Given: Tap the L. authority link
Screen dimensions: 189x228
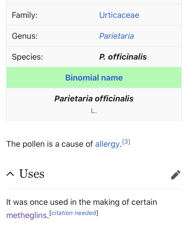Looking at the screenshot, I should tap(94, 111).
